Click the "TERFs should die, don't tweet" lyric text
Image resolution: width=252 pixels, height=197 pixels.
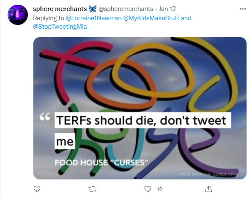(141, 120)
